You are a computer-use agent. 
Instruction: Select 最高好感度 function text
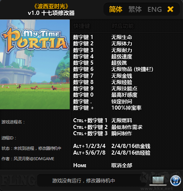(x=124, y=95)
